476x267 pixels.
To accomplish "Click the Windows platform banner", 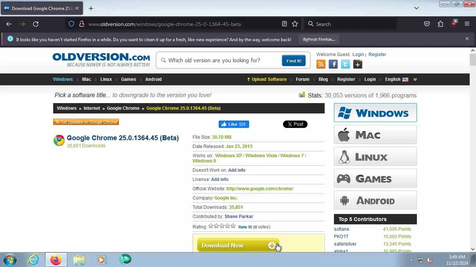I will click(375, 112).
